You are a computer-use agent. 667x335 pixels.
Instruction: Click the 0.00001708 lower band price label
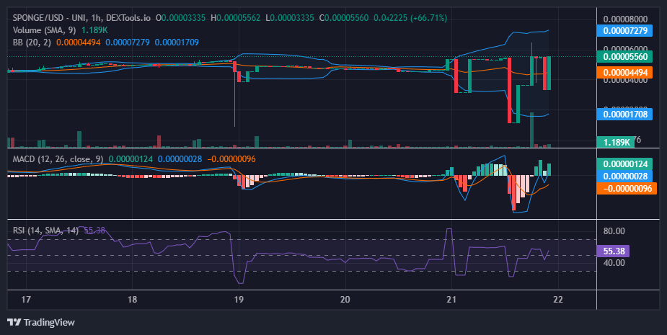coord(624,114)
